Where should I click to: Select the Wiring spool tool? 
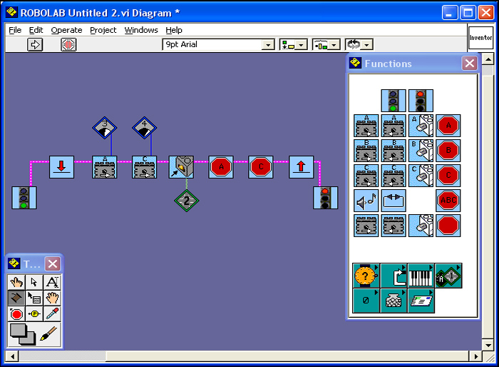click(16, 298)
